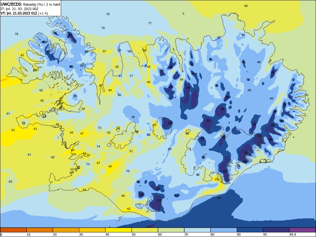Select the '53' value on the southwest coast
316x237 pixels.
pos(84,190)
